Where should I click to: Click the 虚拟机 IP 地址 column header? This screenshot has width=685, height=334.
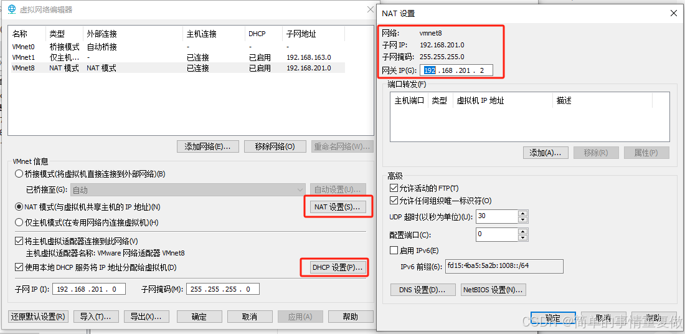click(x=503, y=100)
